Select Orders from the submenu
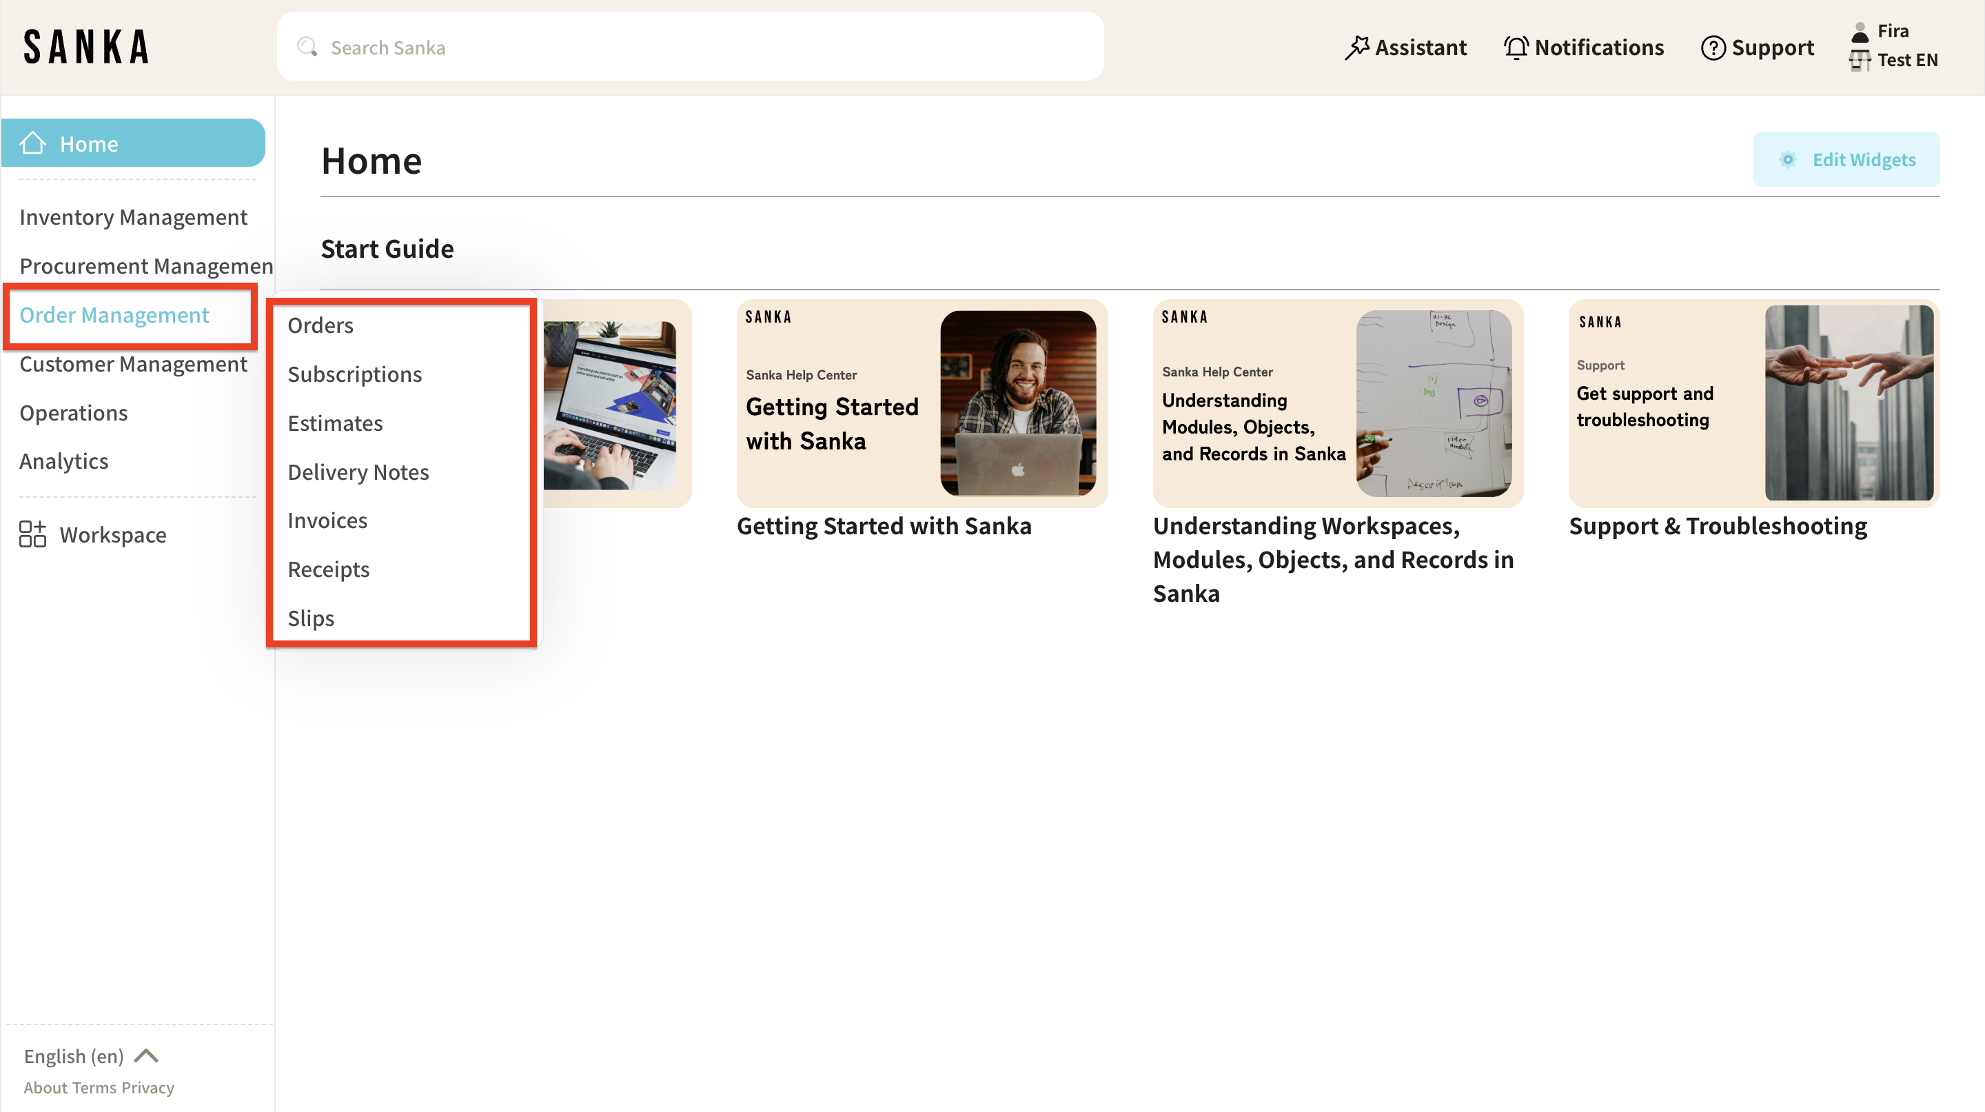The width and height of the screenshot is (1985, 1112). coord(320,325)
